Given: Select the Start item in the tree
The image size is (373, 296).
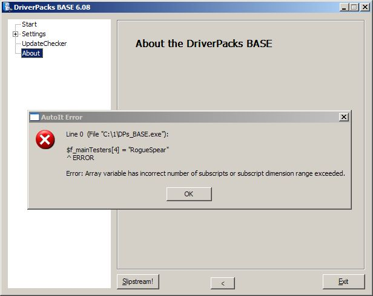Looking at the screenshot, I should [29, 24].
